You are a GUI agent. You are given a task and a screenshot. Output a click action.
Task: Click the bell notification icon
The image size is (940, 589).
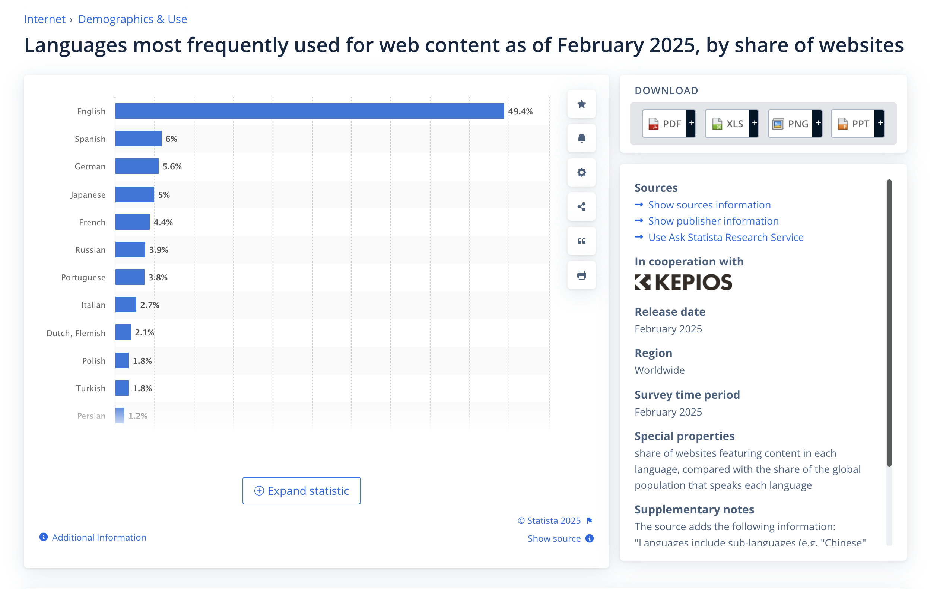(x=581, y=138)
